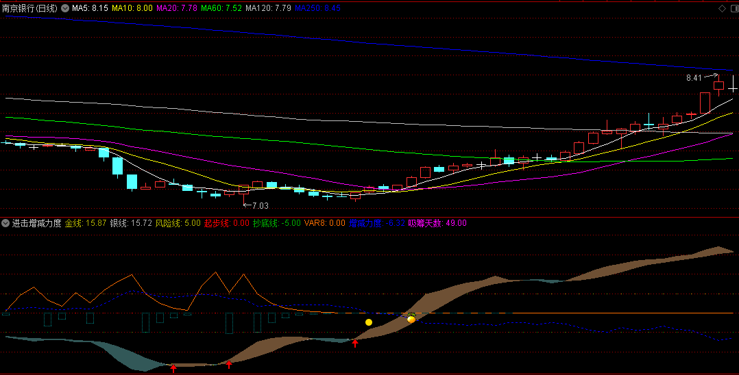739x375 pixels.
Task: Select the MA60: 7.52 label
Action: pyautogui.click(x=221, y=8)
